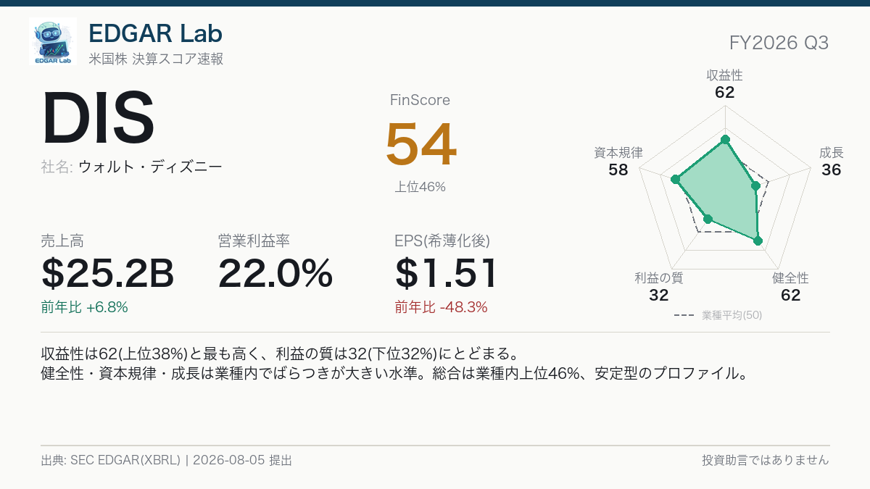Click the 成長 radar chart point
Screen dimensions: 870x489
pos(755,186)
